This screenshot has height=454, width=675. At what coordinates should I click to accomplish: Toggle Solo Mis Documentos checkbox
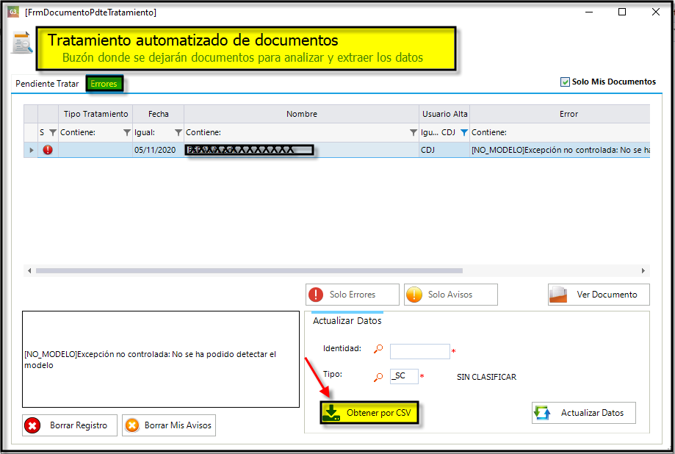click(x=565, y=82)
